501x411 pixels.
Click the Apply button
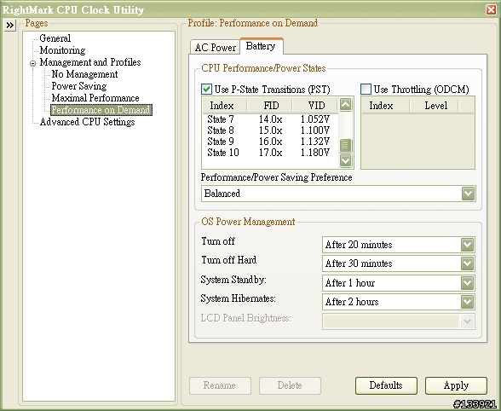[456, 385]
